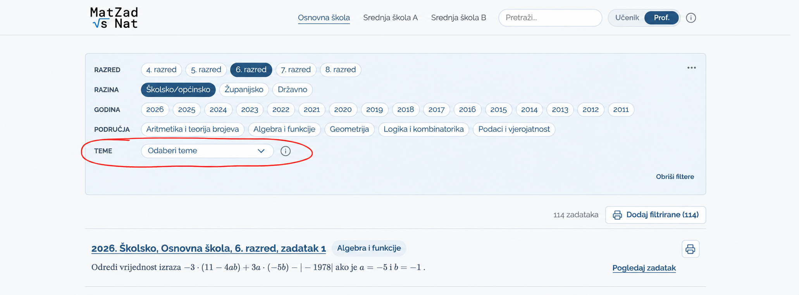Open the Osnovna škola tab

(324, 18)
